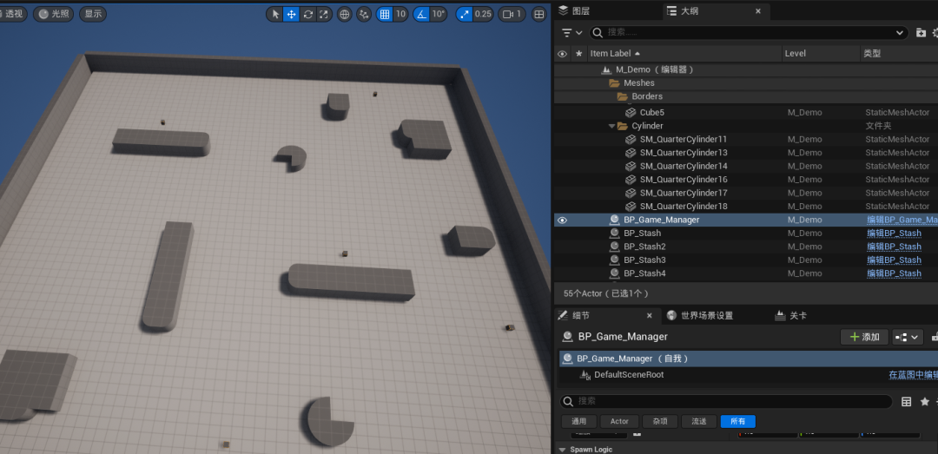The height and width of the screenshot is (454, 938).
Task: Open the 世界场景设置 world settings tab
Action: [x=700, y=316]
